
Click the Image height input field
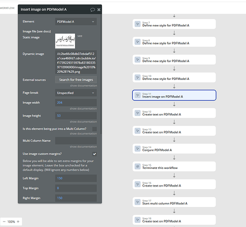click(76, 116)
